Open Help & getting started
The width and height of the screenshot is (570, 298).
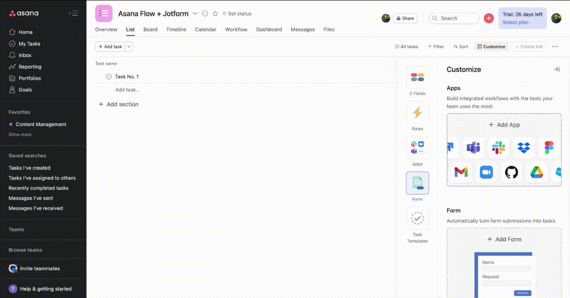pyautogui.click(x=41, y=289)
